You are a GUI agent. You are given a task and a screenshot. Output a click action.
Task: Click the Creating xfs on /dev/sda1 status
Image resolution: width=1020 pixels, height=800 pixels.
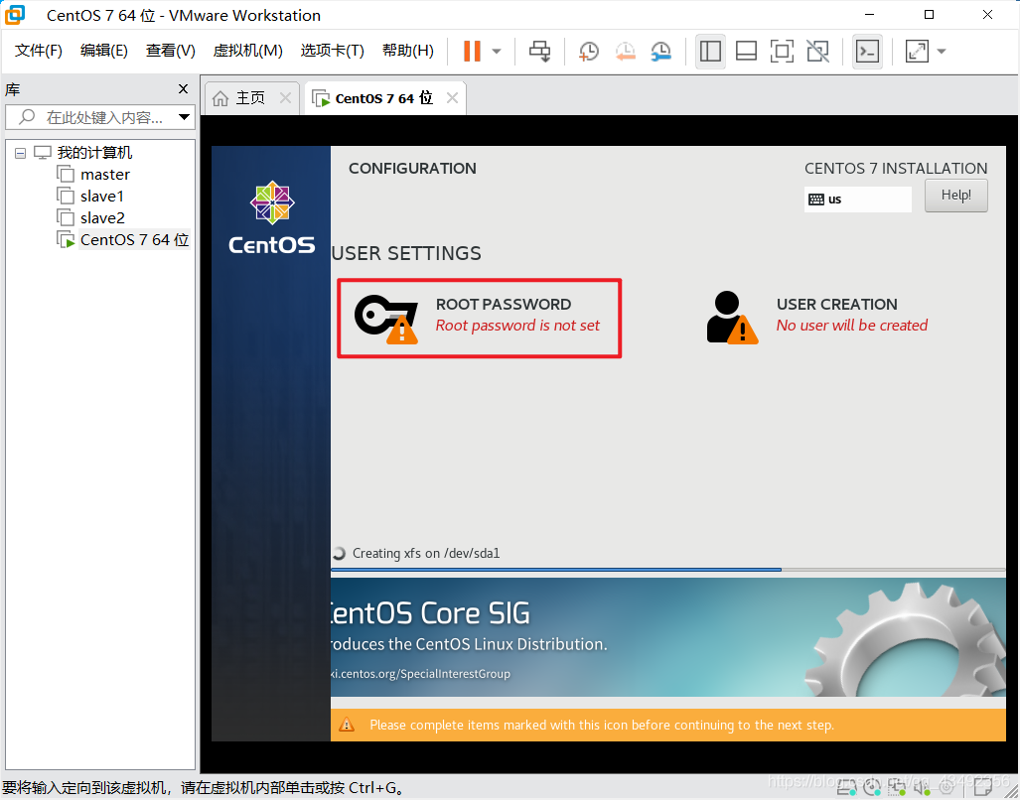pos(426,553)
